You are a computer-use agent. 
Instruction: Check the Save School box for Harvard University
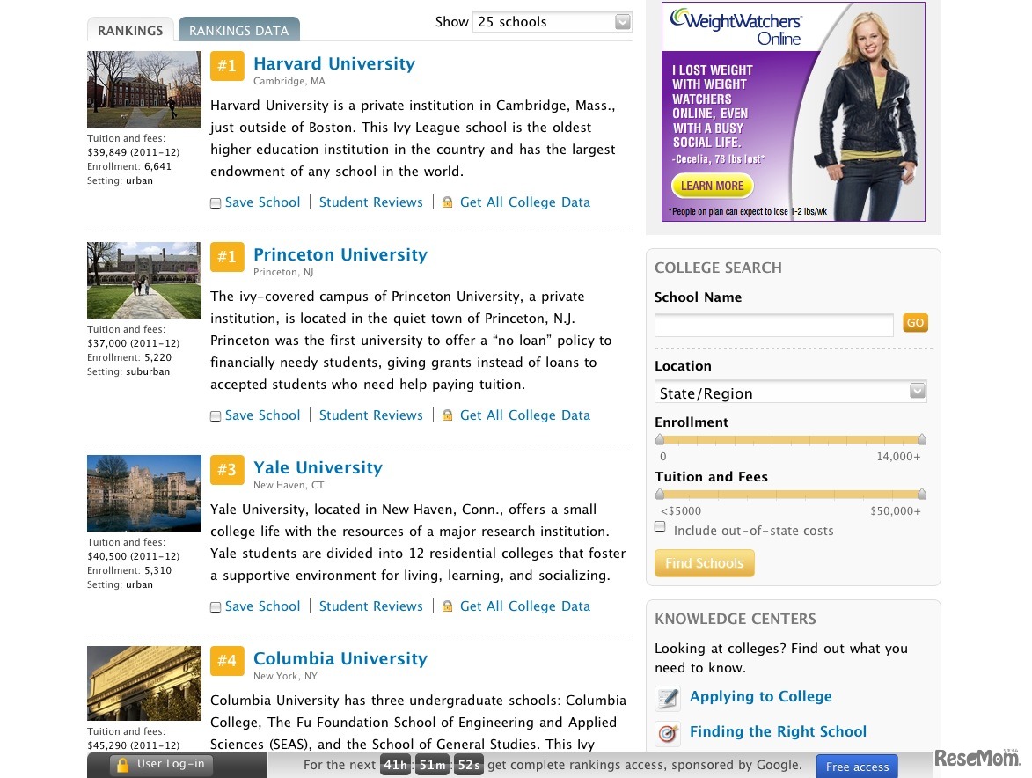[x=216, y=202]
